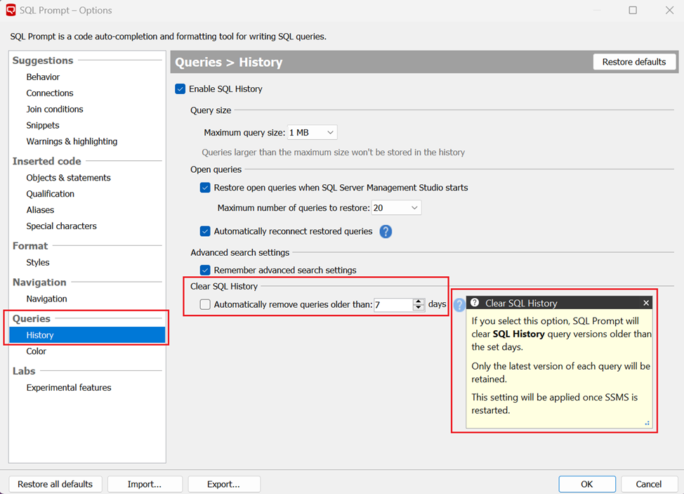Click the Advanced search settings group label
The width and height of the screenshot is (684, 494).
(240, 253)
